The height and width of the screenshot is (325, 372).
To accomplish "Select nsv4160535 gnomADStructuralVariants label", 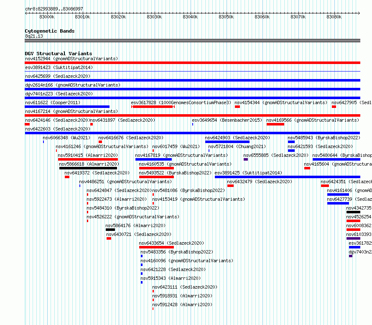I will tap(185, 164).
